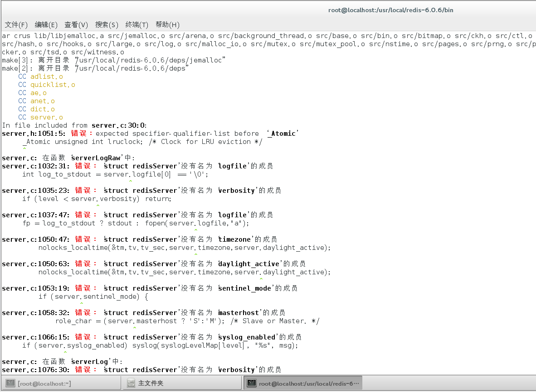Viewport: 536px width, 392px height.
Task: Click the 'make[3]: 离开目录' jemalloc line
Action: (x=113, y=60)
